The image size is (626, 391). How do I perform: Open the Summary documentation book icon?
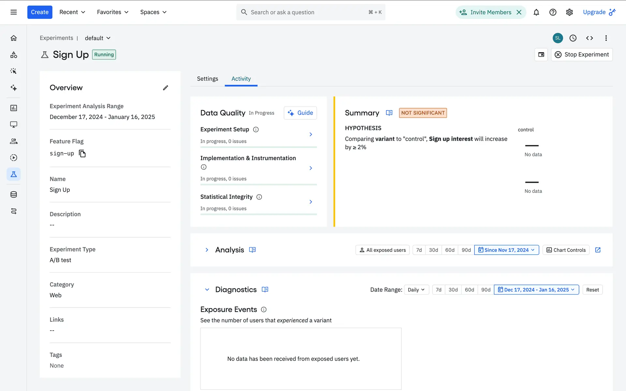389,113
